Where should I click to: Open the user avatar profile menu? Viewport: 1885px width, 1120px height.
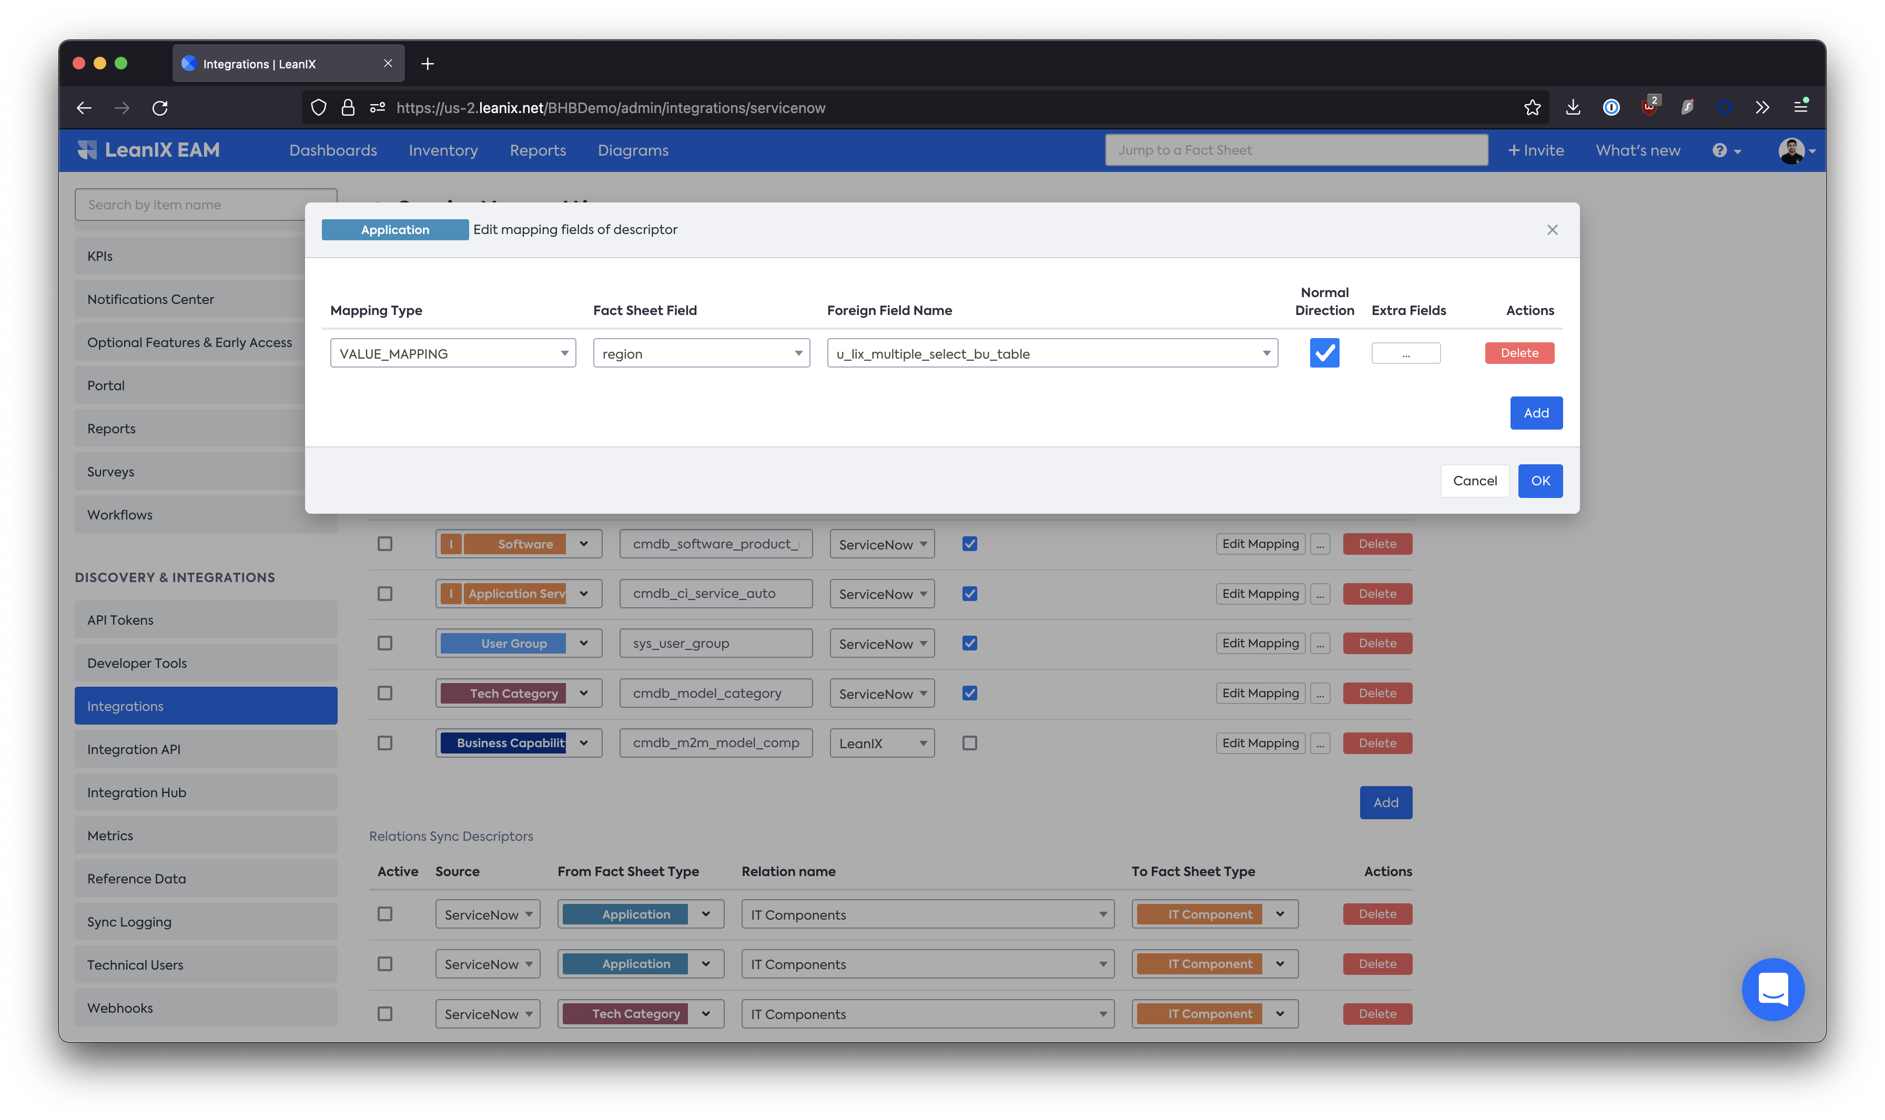pos(1791,150)
